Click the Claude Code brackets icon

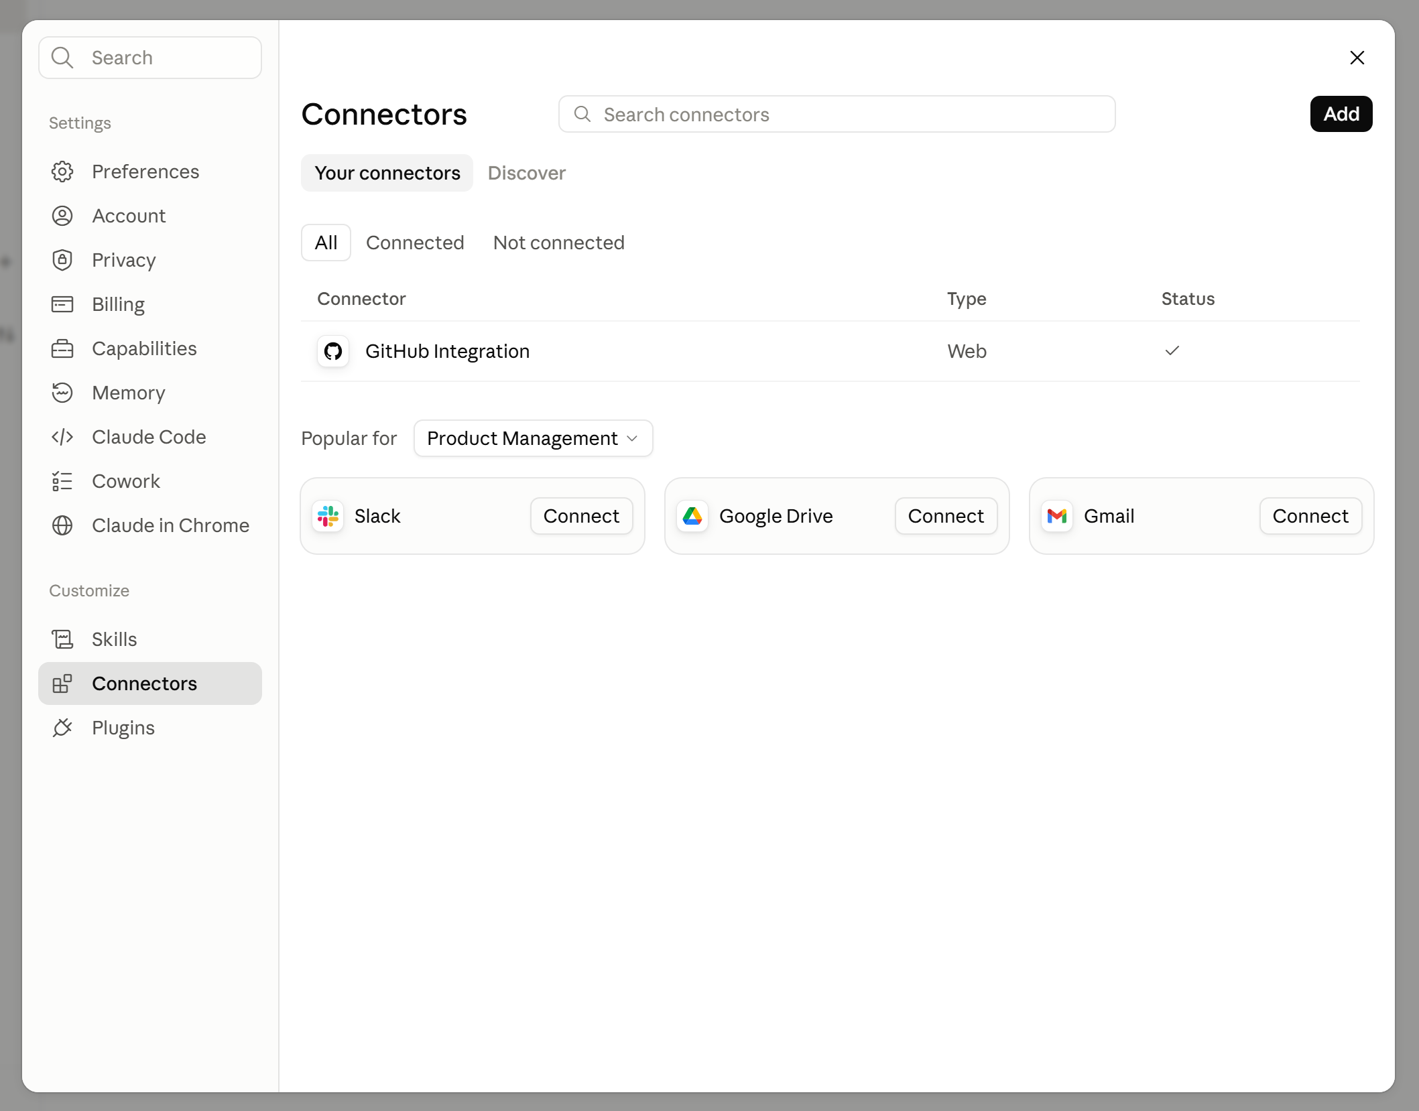point(62,437)
